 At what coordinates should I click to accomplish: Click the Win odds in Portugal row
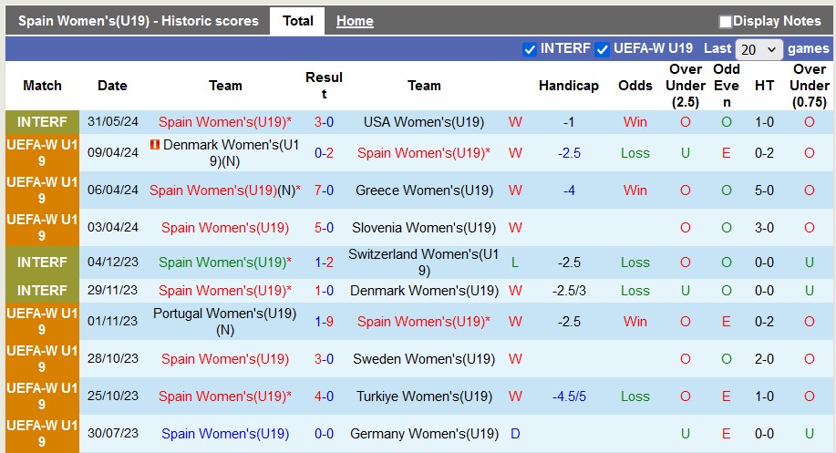pos(635,322)
